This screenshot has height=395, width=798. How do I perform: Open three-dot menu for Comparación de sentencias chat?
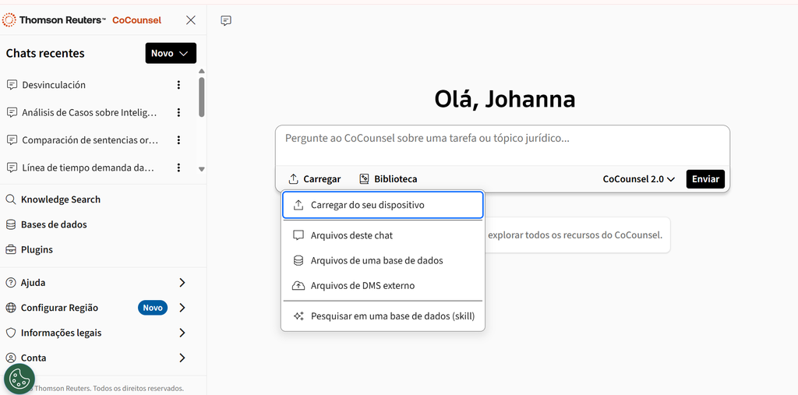[178, 140]
